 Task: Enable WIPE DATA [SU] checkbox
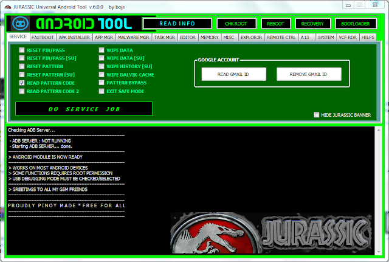pyautogui.click(x=102, y=58)
